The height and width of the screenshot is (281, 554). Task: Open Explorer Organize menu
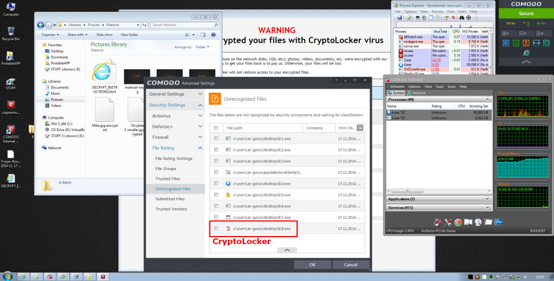(50, 35)
